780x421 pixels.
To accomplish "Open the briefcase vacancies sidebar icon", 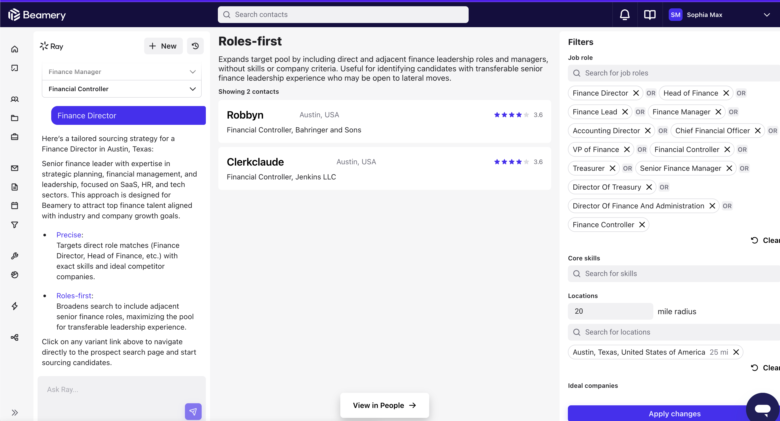I will tap(15, 137).
